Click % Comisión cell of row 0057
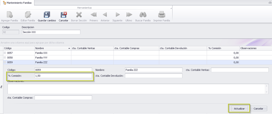The image size is (272, 114). [x=223, y=53]
